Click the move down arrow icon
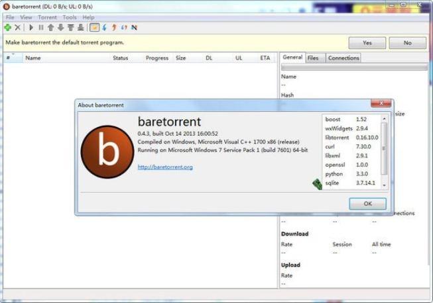The height and width of the screenshot is (303, 433). (60, 28)
